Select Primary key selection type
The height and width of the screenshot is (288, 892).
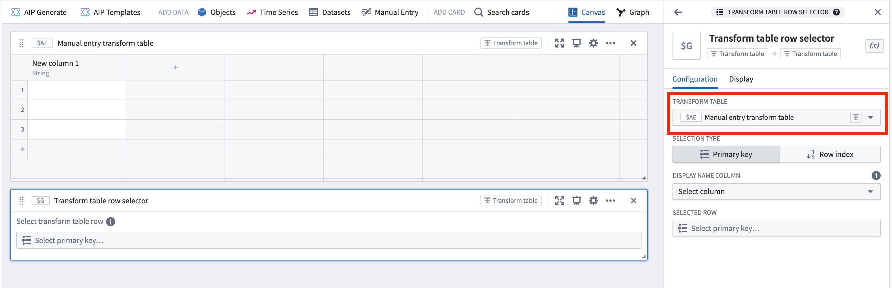coord(726,154)
